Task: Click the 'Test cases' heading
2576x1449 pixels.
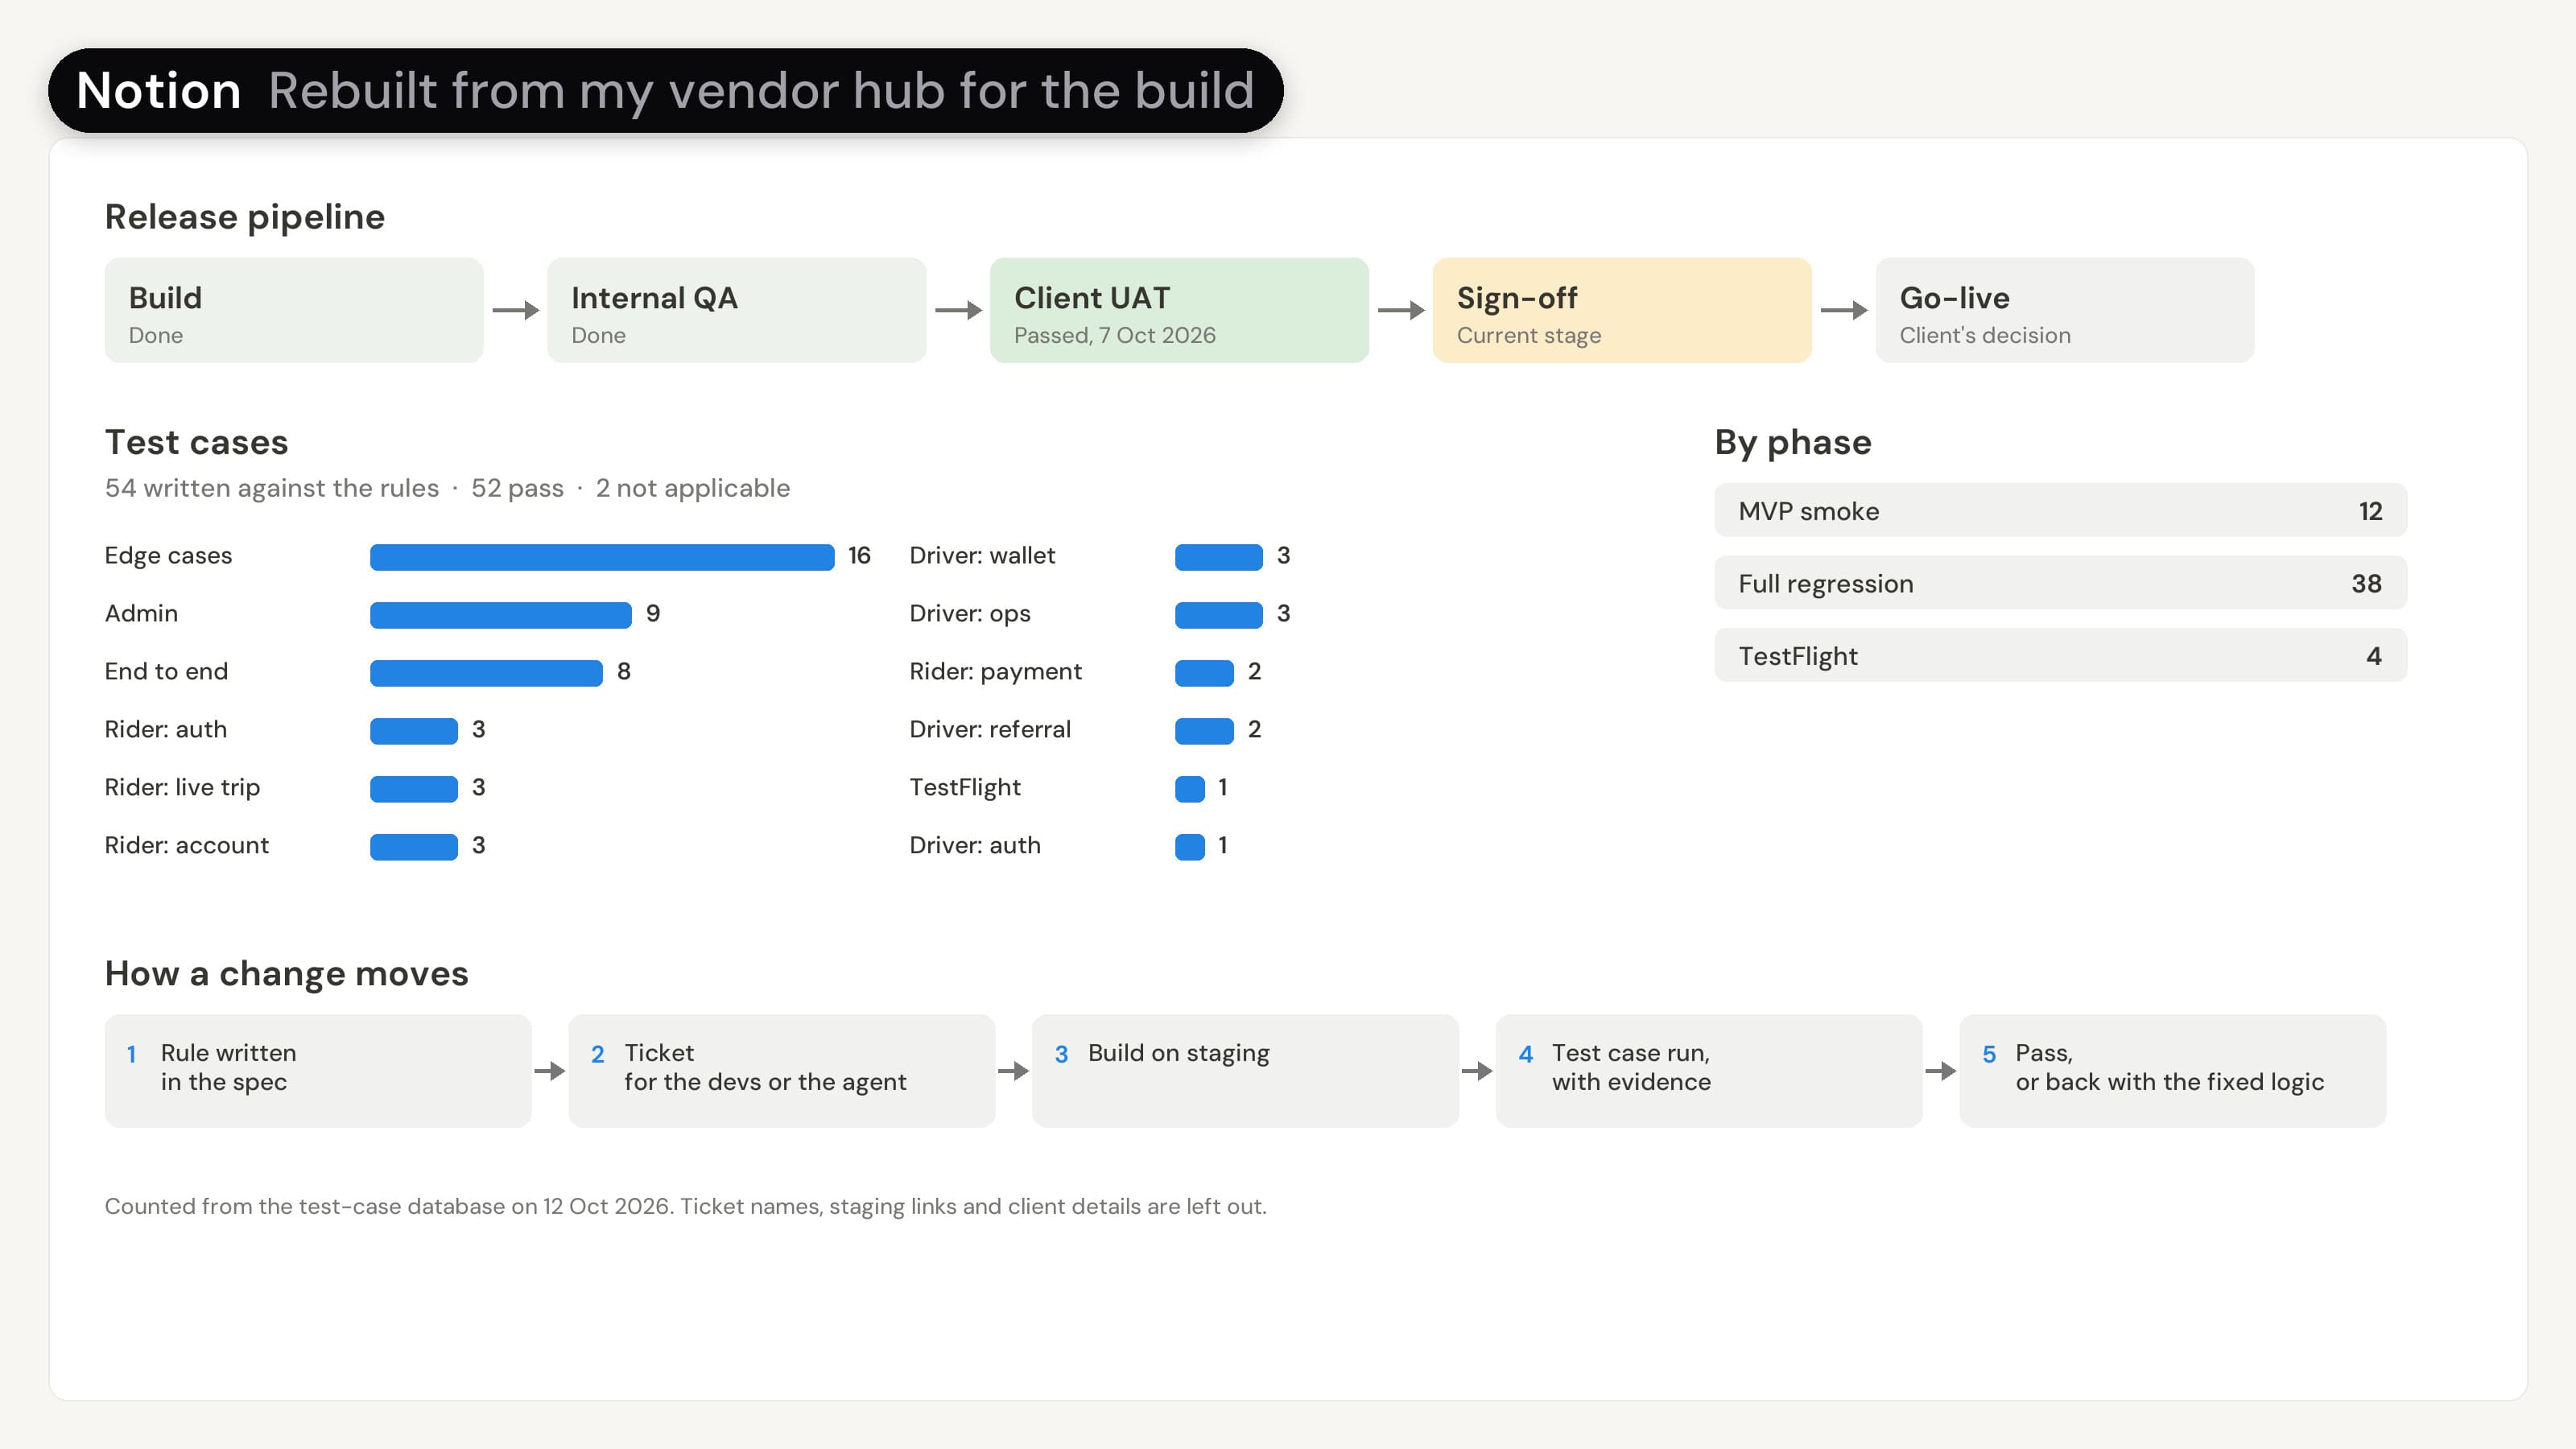Action: [x=197, y=442]
